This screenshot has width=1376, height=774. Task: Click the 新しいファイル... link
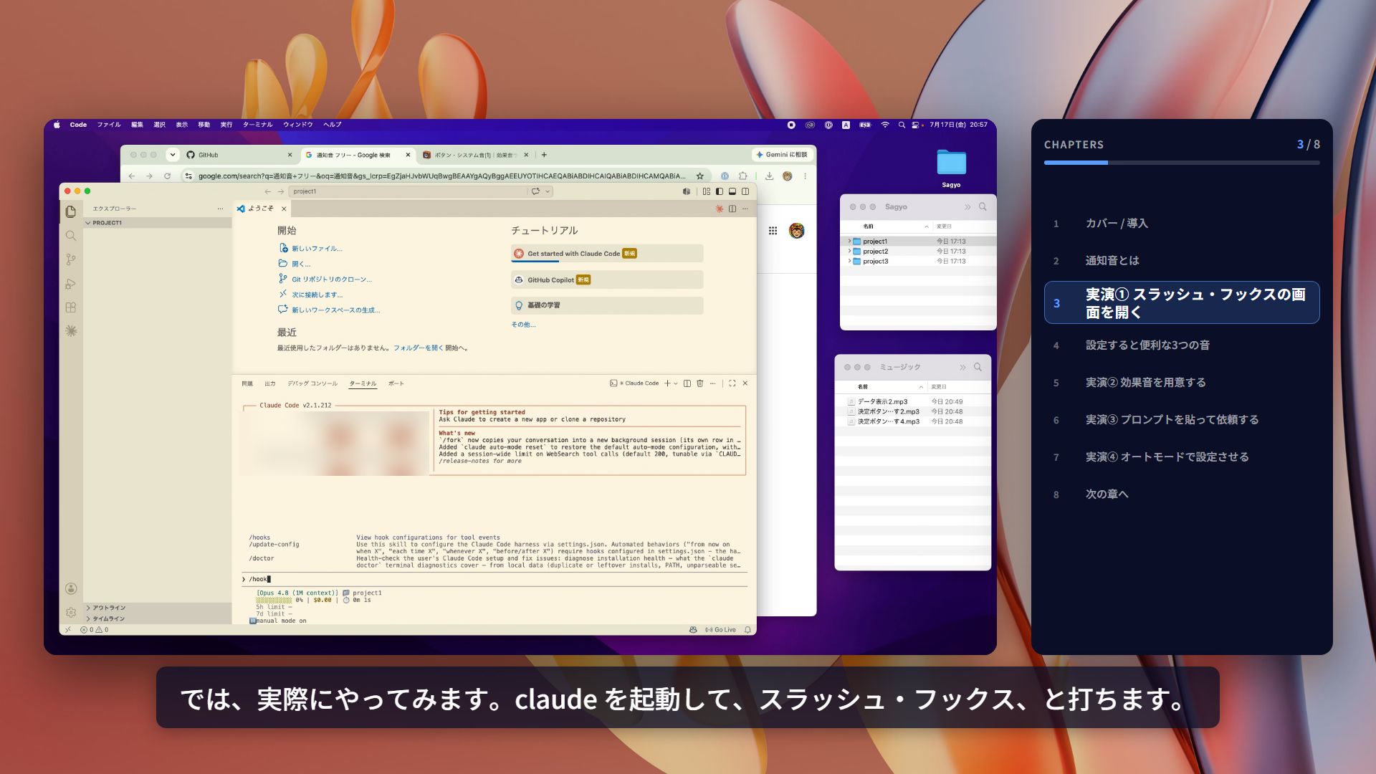317,249
